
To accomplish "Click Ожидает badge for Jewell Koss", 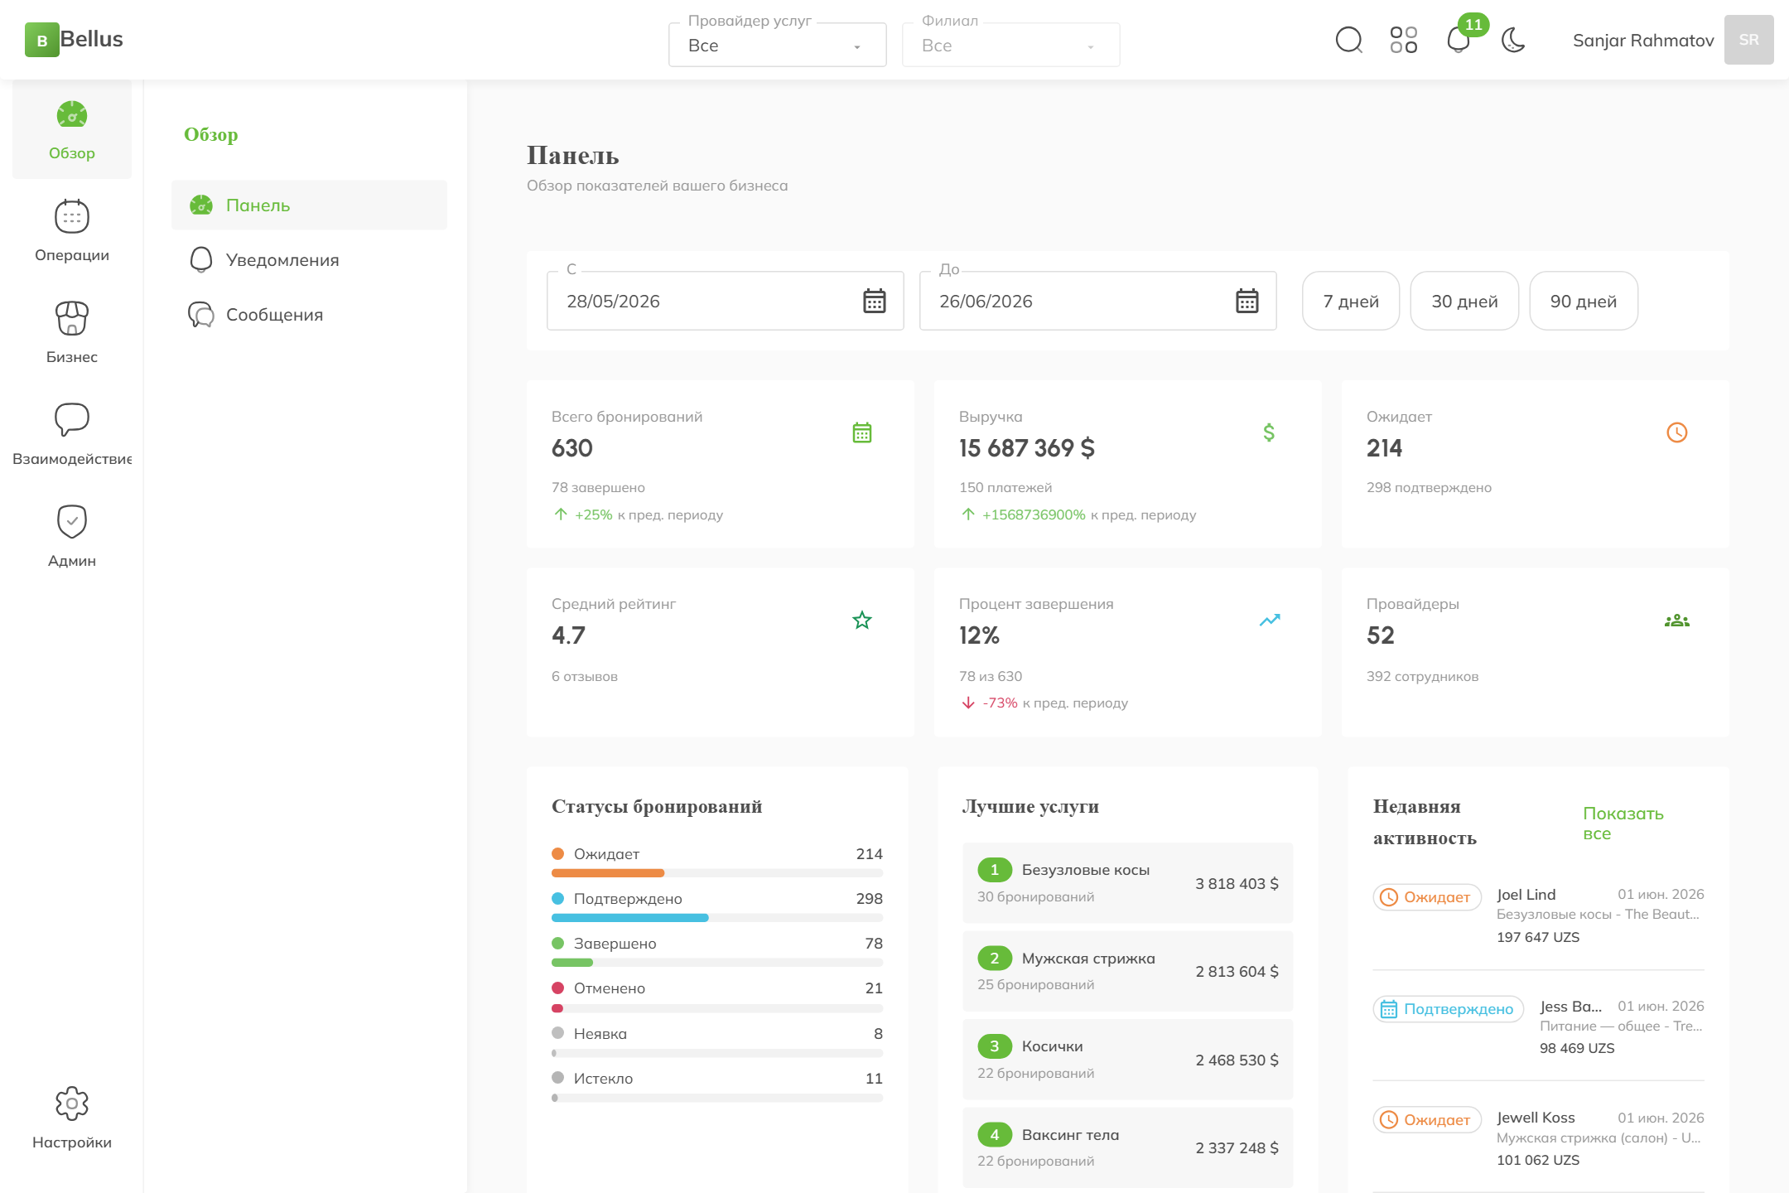I will click(1427, 1119).
